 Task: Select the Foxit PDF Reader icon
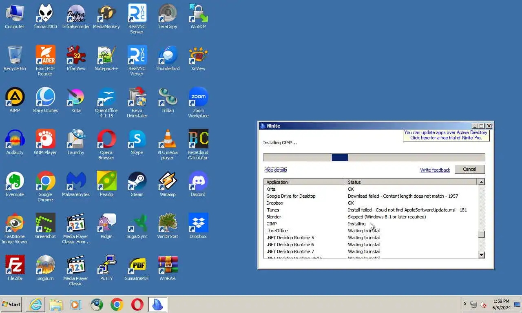click(45, 61)
